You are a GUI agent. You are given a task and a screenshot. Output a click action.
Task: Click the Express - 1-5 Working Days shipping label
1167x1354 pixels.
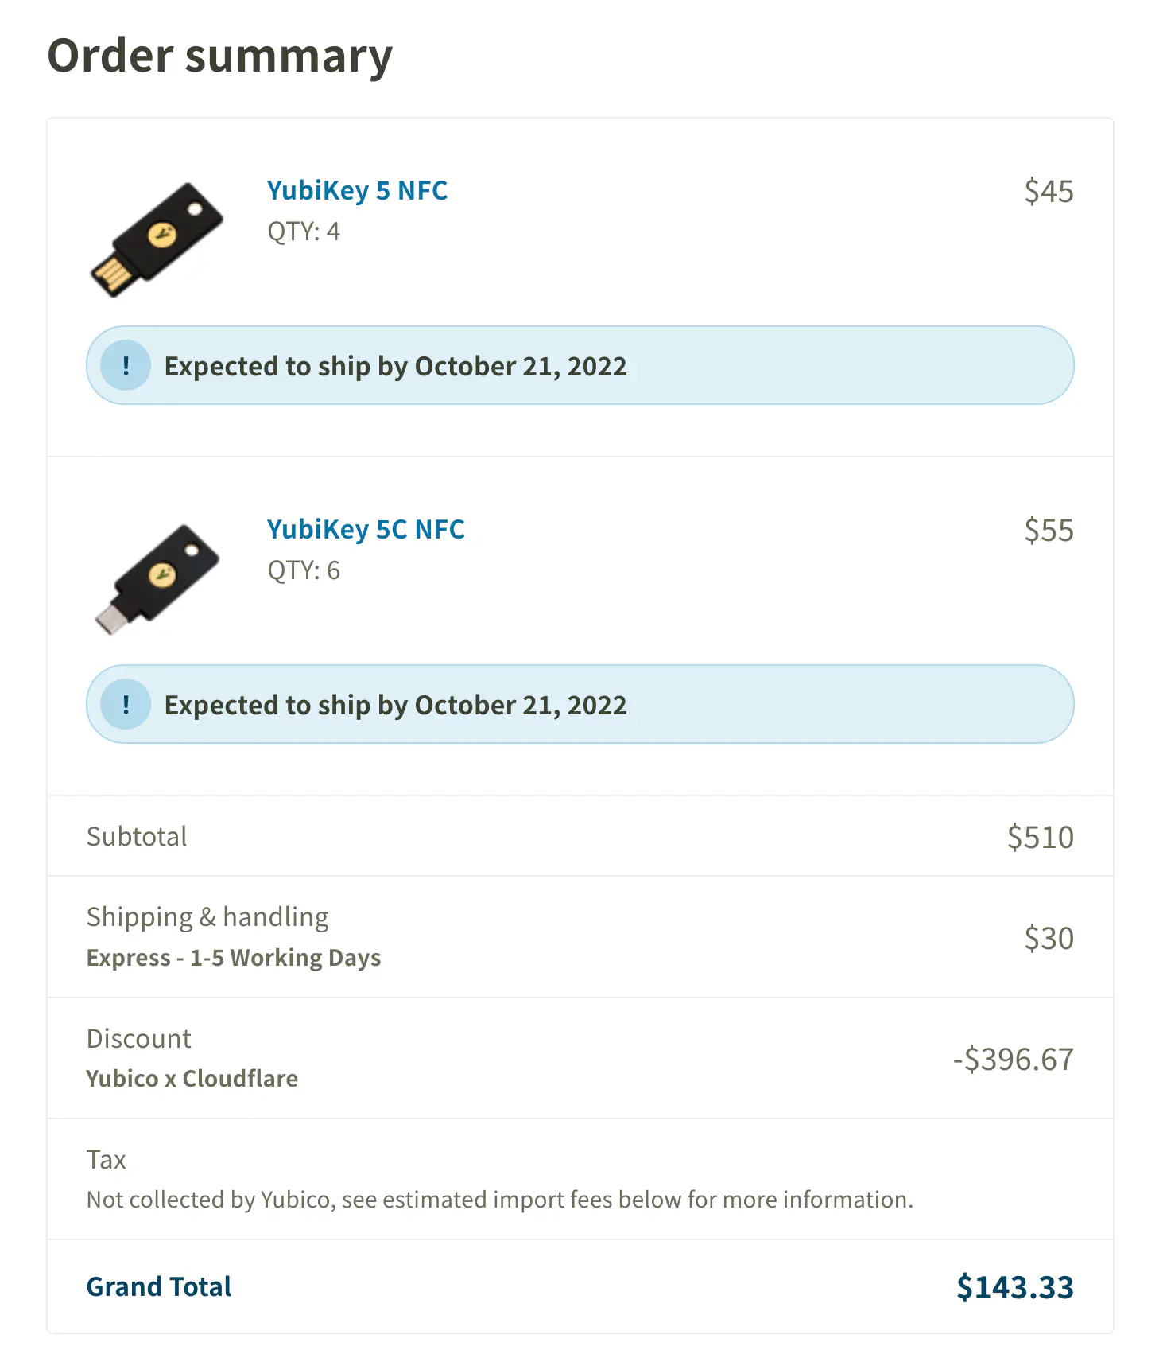pos(233,957)
